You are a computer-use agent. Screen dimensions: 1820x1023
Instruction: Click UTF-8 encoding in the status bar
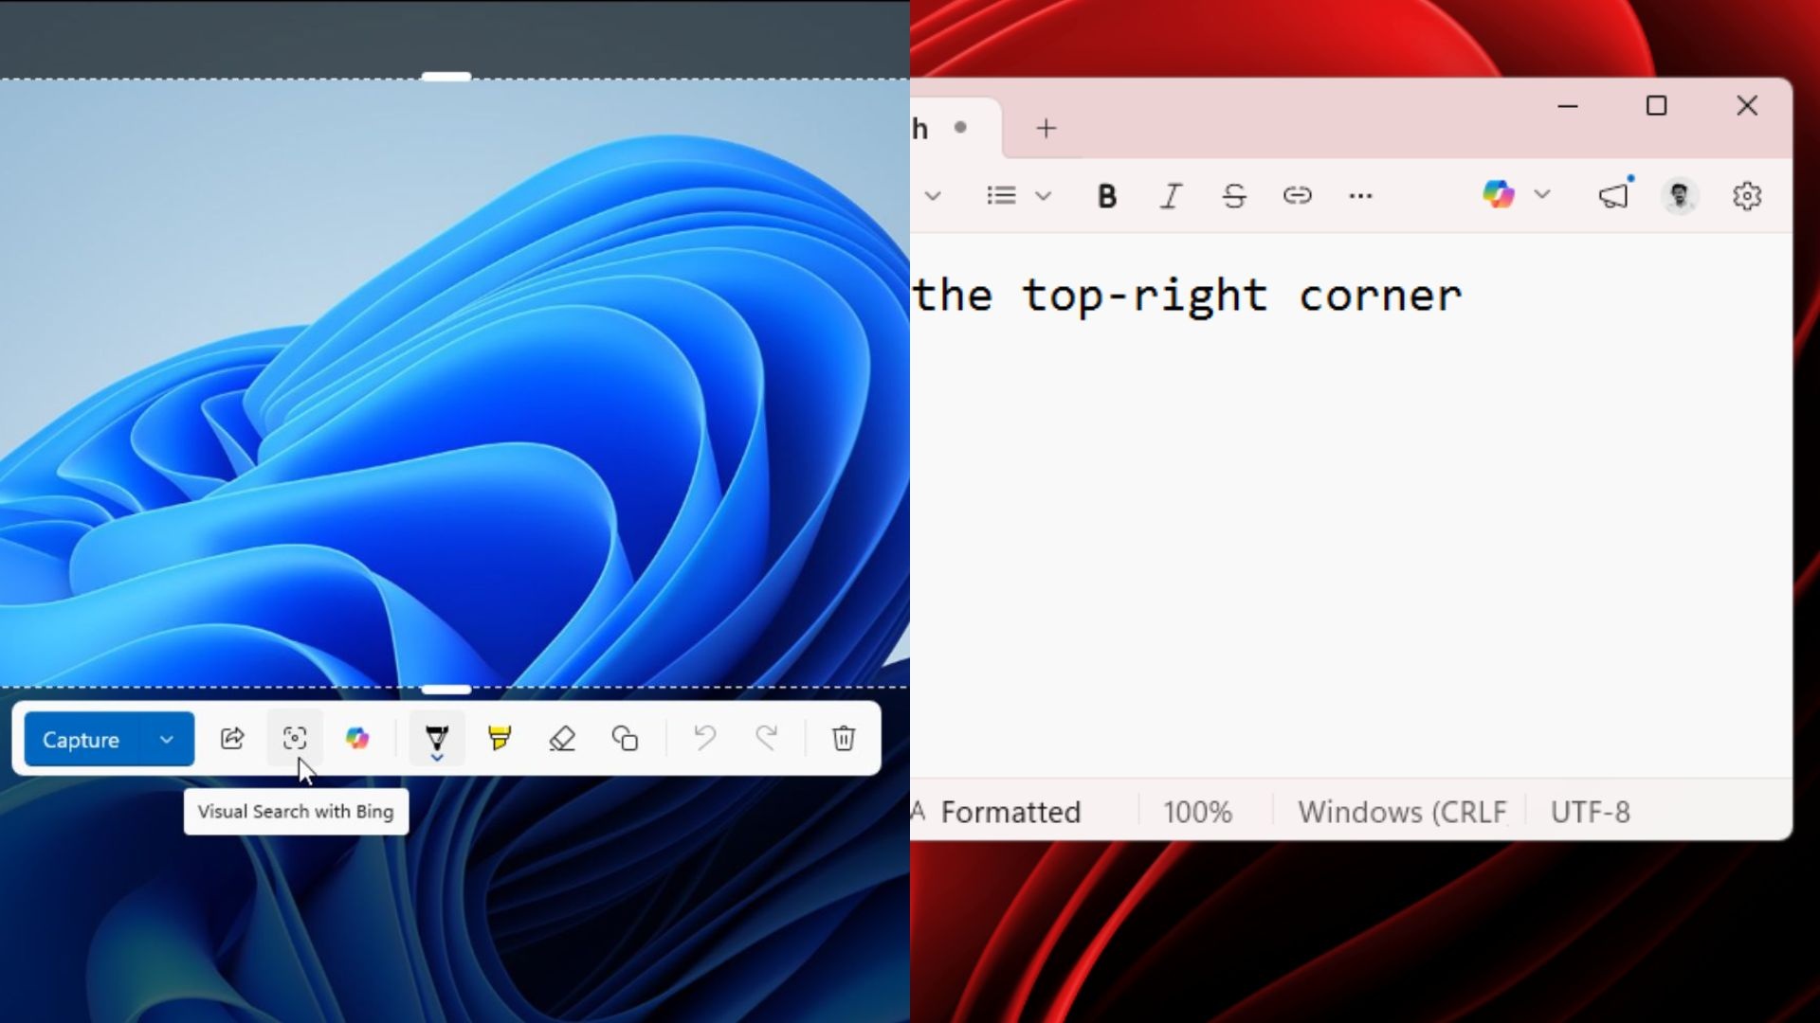tap(1590, 812)
